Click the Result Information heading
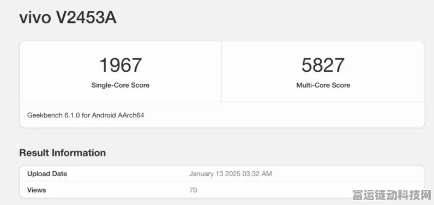The height and width of the screenshot is (205, 434). tap(63, 153)
